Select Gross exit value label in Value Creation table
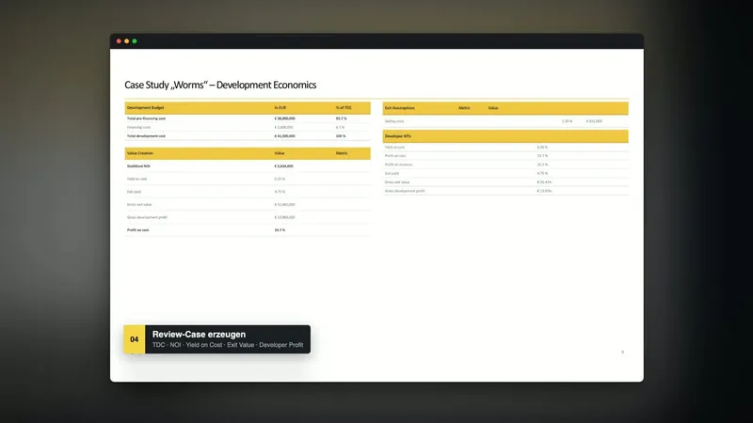The width and height of the screenshot is (753, 423). pos(139,205)
